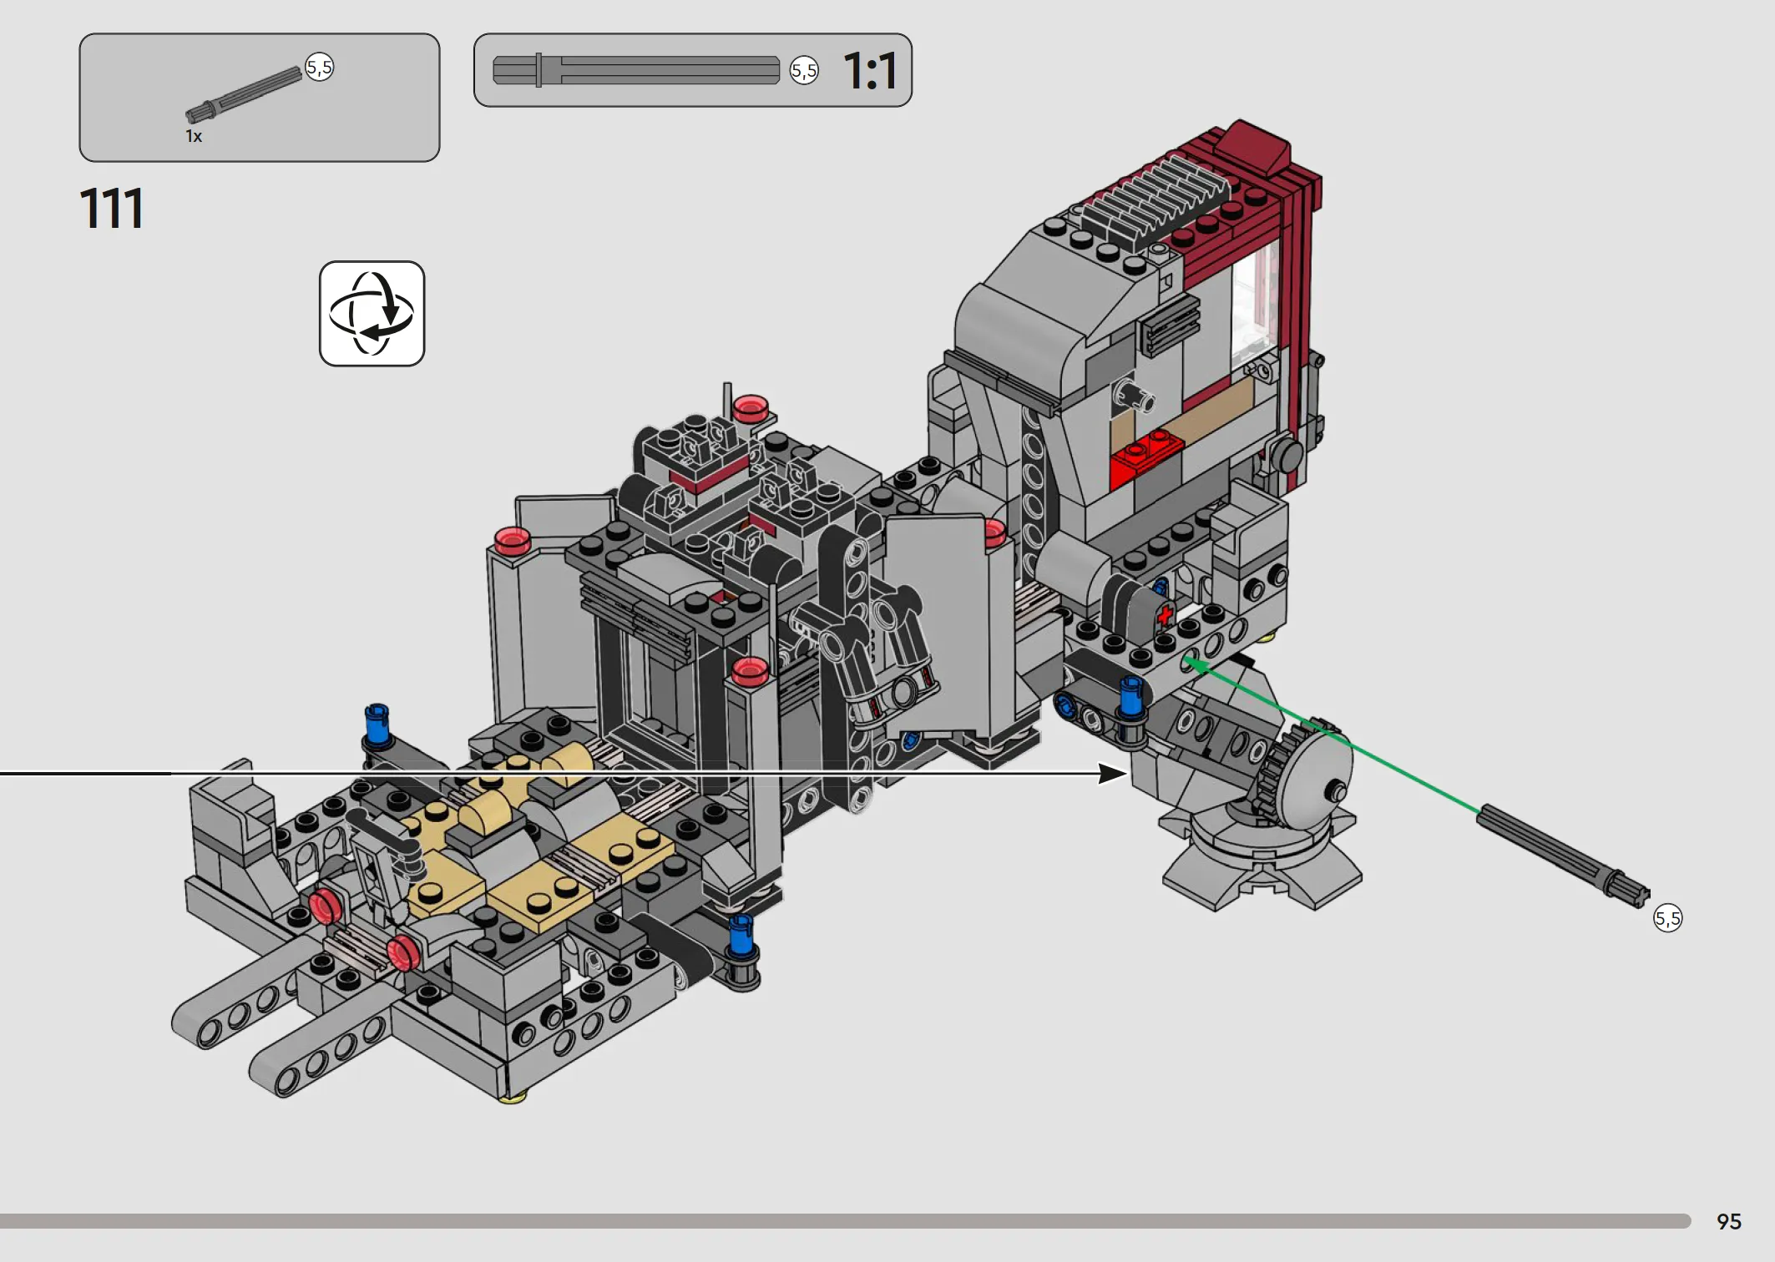The image size is (1775, 1262).
Task: Click the 1:1 scale label
Action: 870,71
